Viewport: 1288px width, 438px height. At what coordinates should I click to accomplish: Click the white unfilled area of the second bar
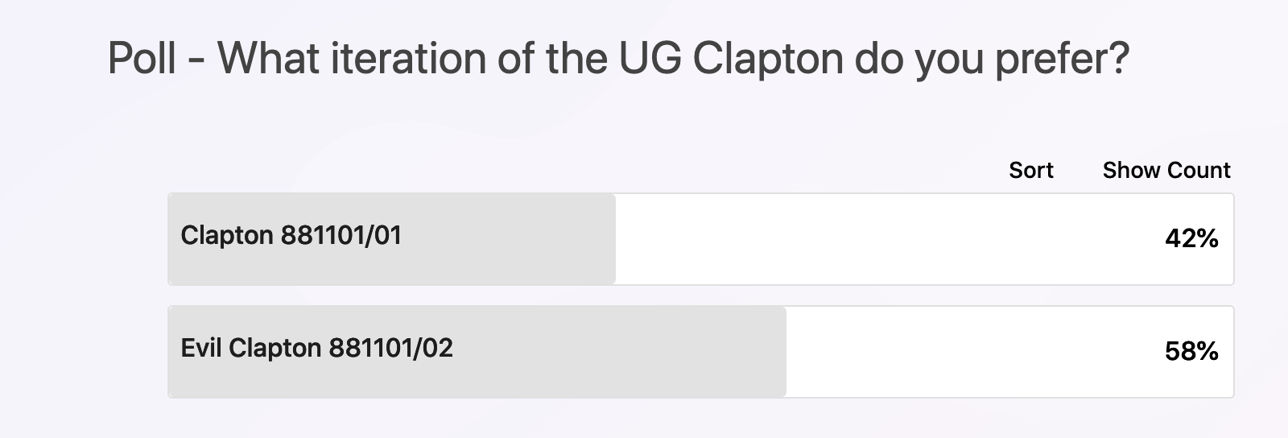[x=966, y=352]
